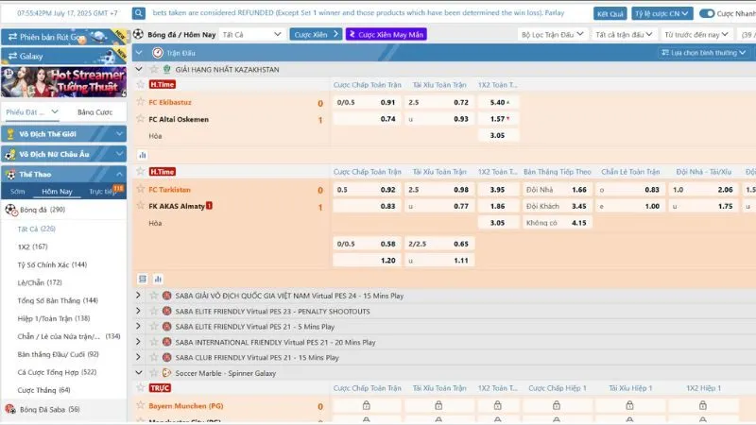Star the FK AKAS Almaty team
This screenshot has height=425, width=756.
coord(140,205)
